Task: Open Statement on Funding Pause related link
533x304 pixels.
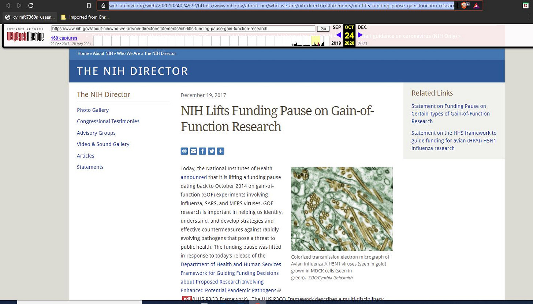Action: click(x=451, y=114)
